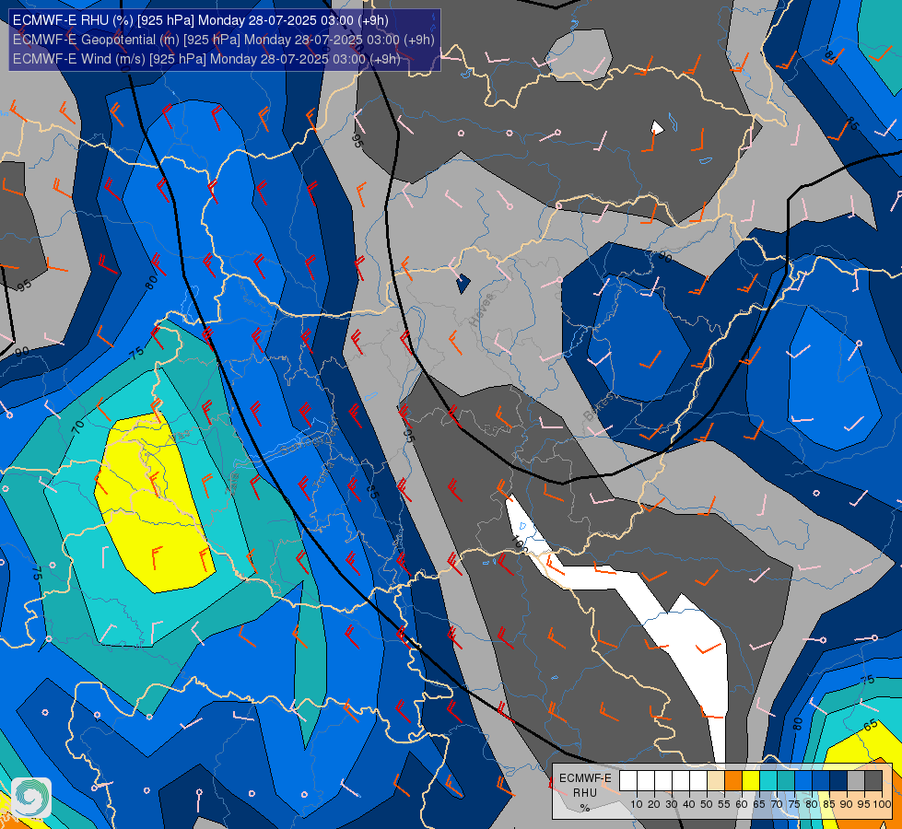
Task: Click the 85 contour label in the upper-right corner
Action: [852, 123]
